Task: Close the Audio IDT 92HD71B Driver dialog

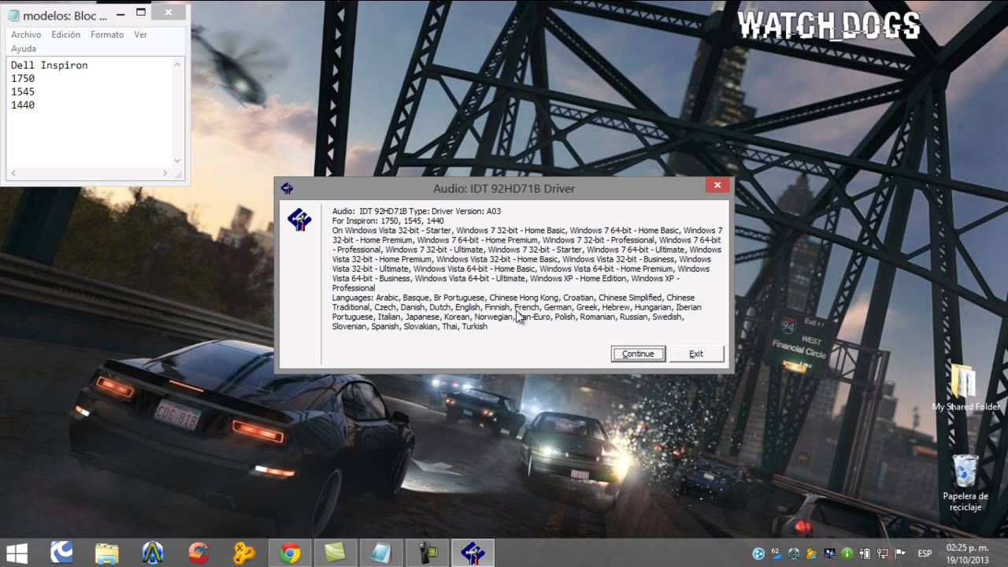Action: pyautogui.click(x=717, y=187)
